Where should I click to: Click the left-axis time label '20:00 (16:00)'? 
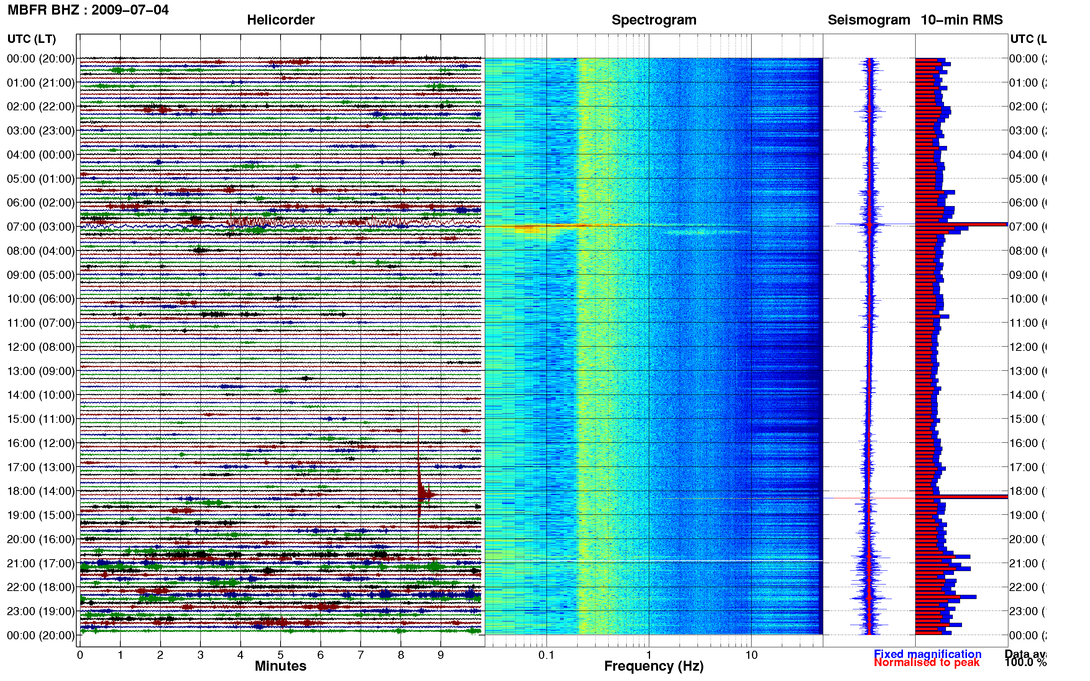point(41,539)
